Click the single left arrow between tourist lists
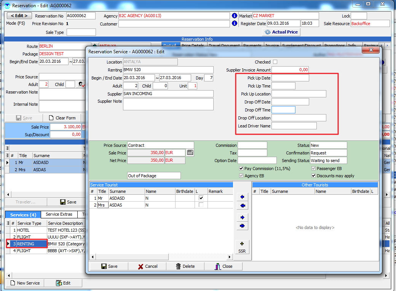 (x=242, y=197)
